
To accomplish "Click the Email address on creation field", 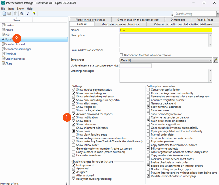I will (166, 50).
